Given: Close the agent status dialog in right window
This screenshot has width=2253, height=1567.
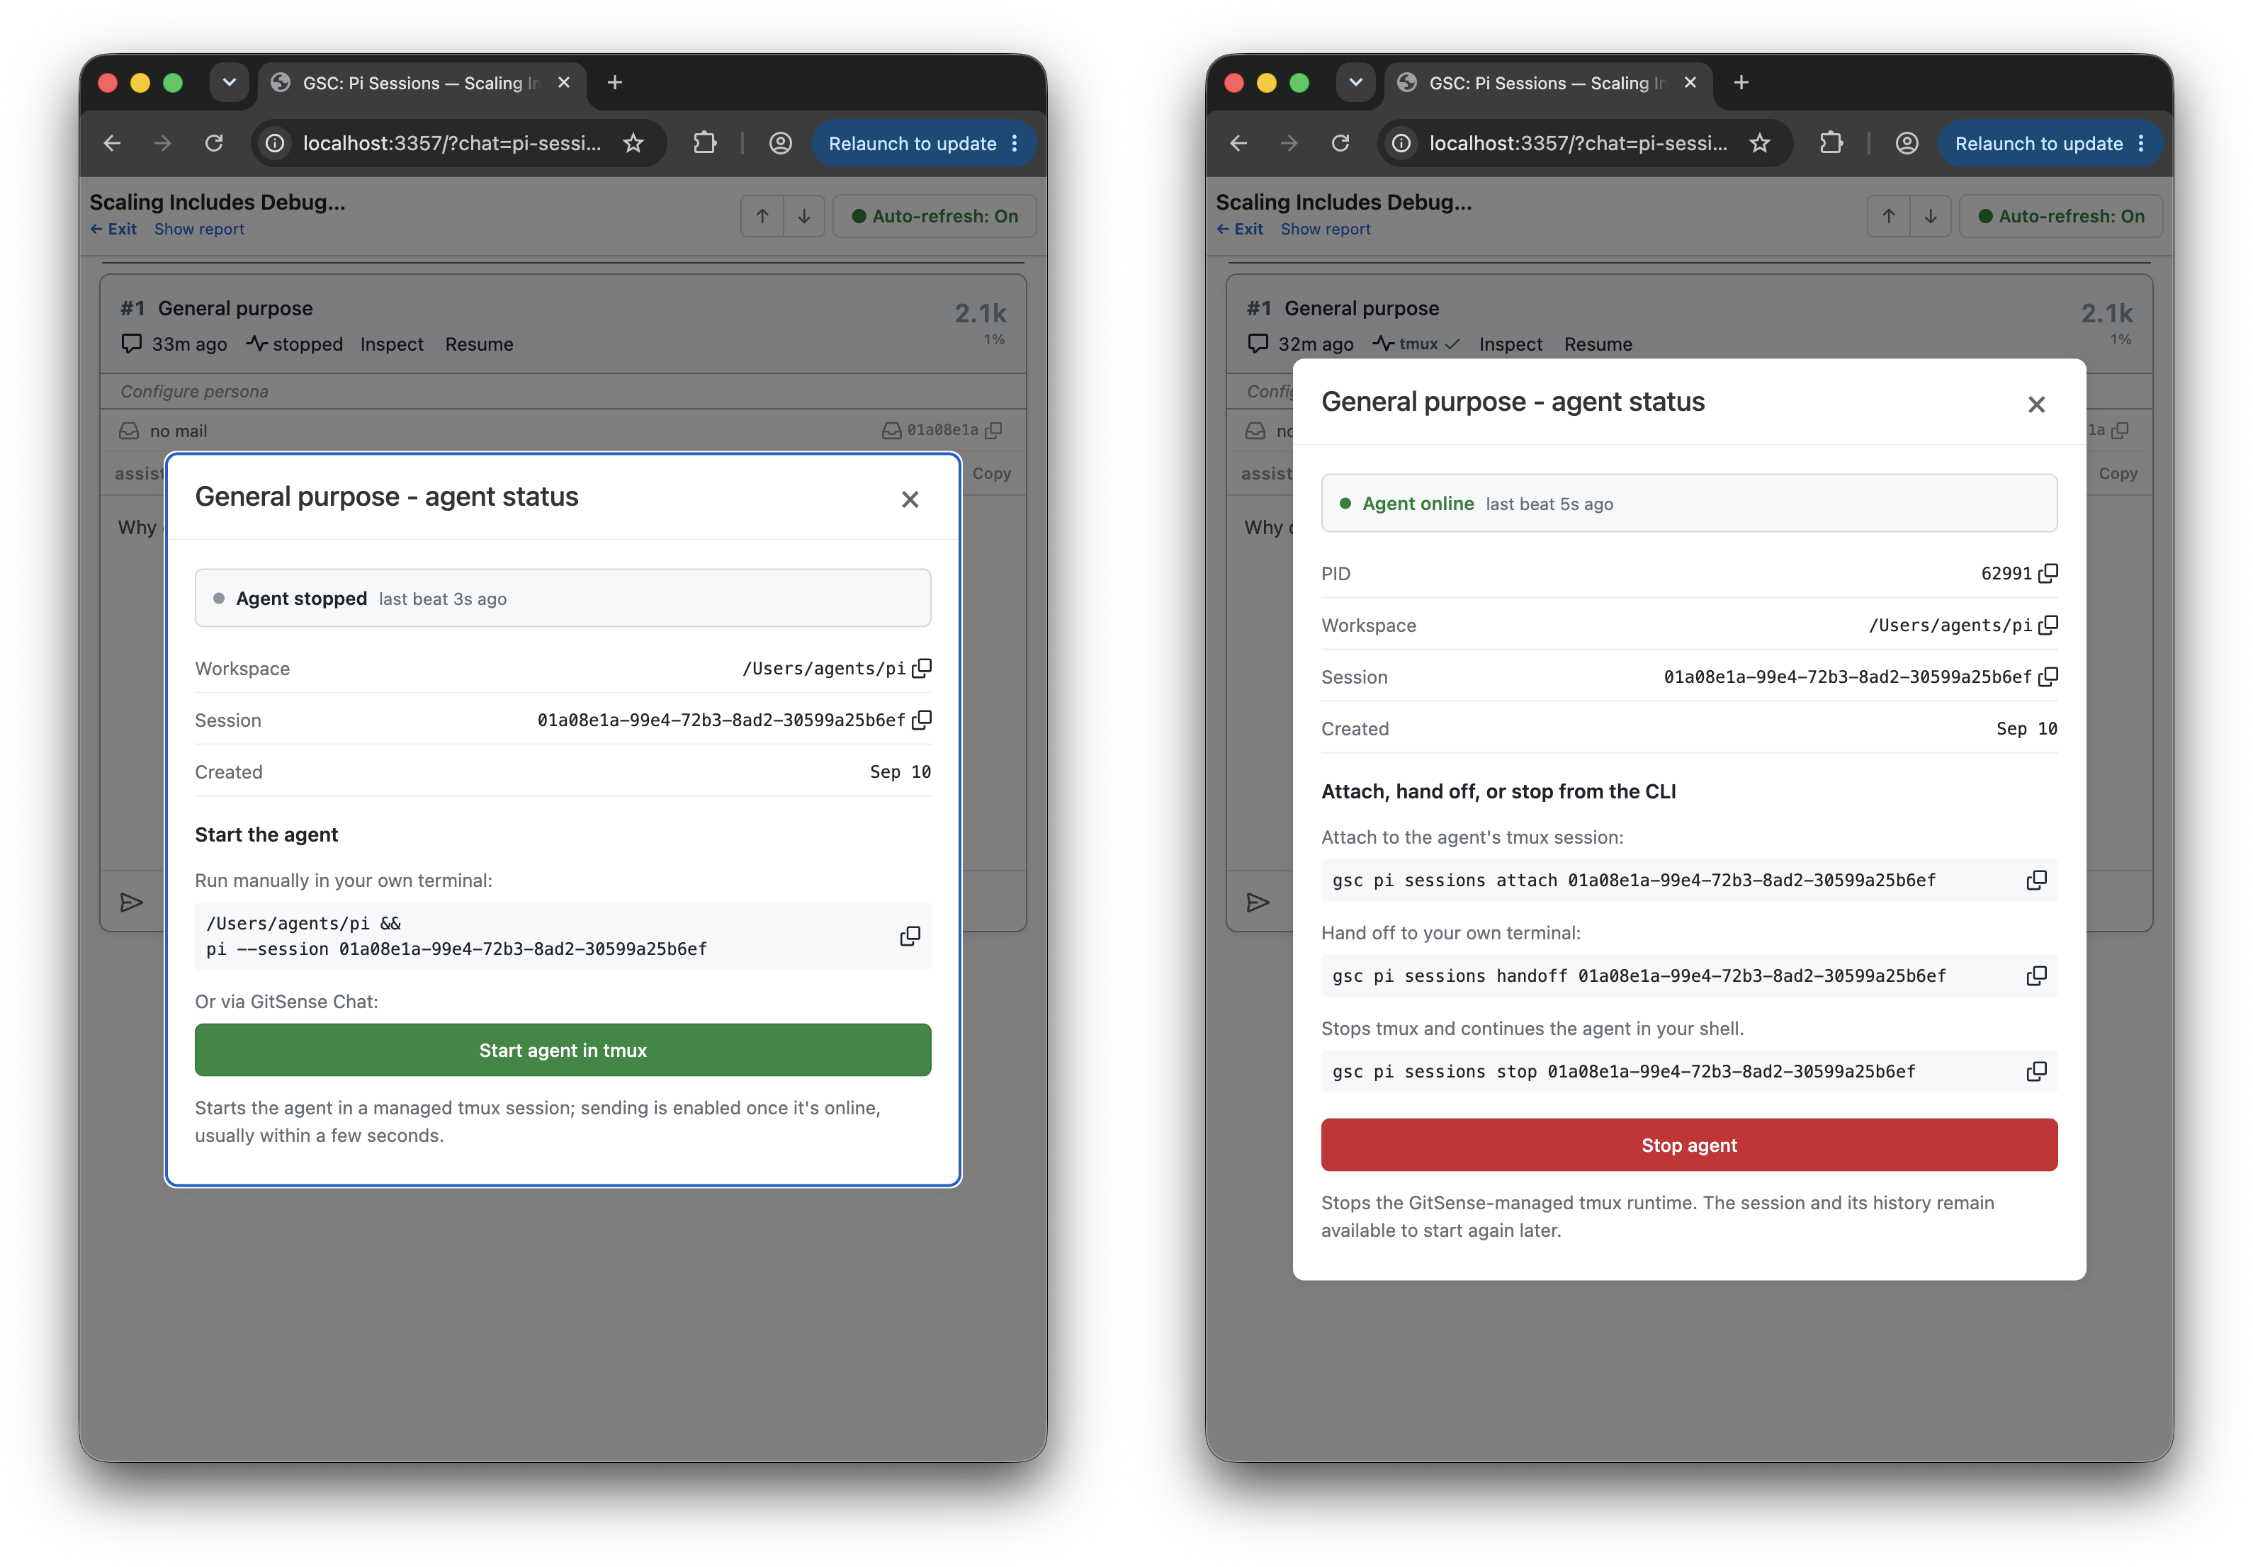Looking at the screenshot, I should point(2036,405).
